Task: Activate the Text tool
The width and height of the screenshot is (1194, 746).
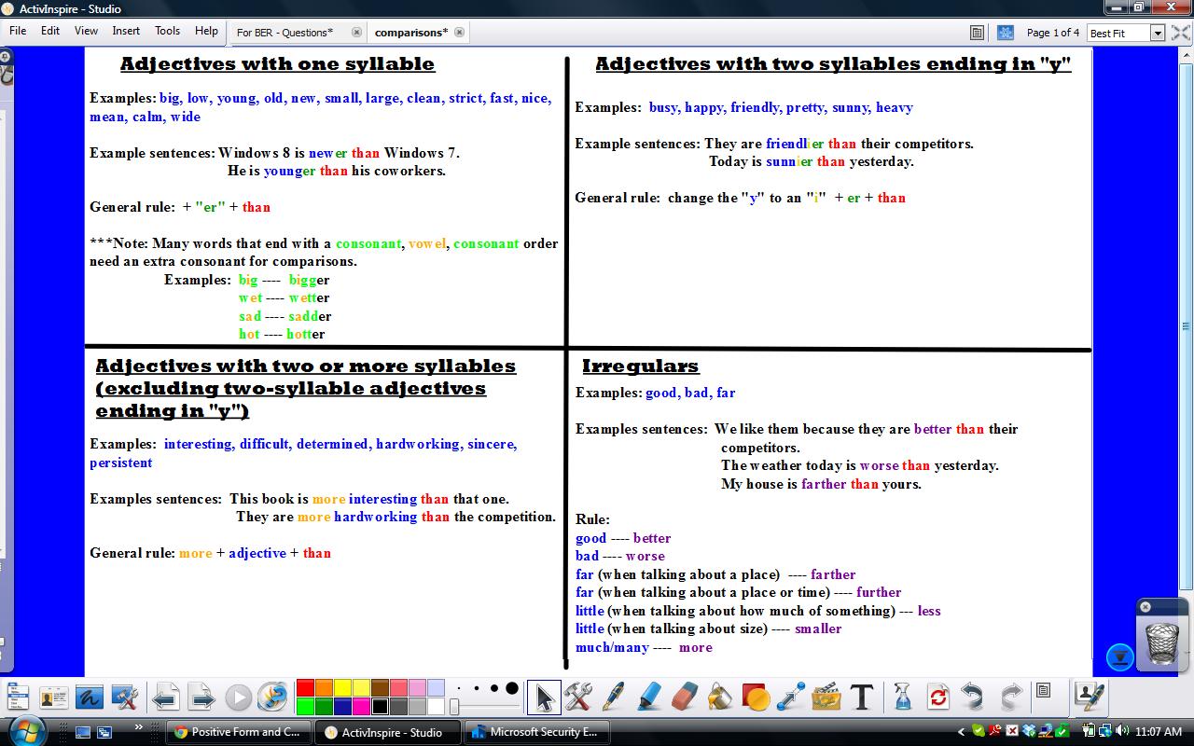Action: coord(862,697)
